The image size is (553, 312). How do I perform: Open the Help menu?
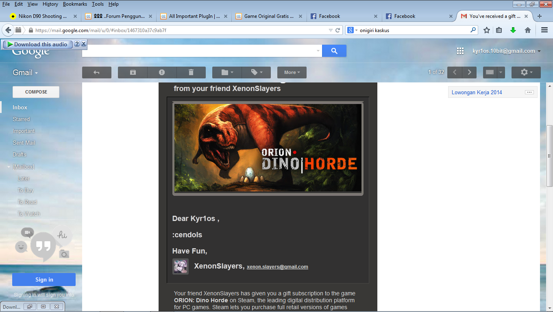113,4
